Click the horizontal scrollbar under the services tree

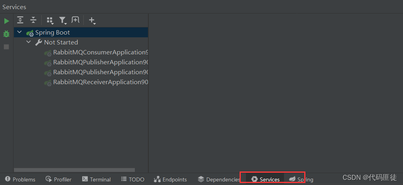(74, 170)
